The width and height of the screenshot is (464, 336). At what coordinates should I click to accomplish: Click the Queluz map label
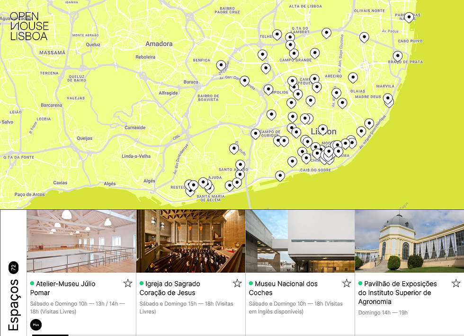click(x=93, y=44)
